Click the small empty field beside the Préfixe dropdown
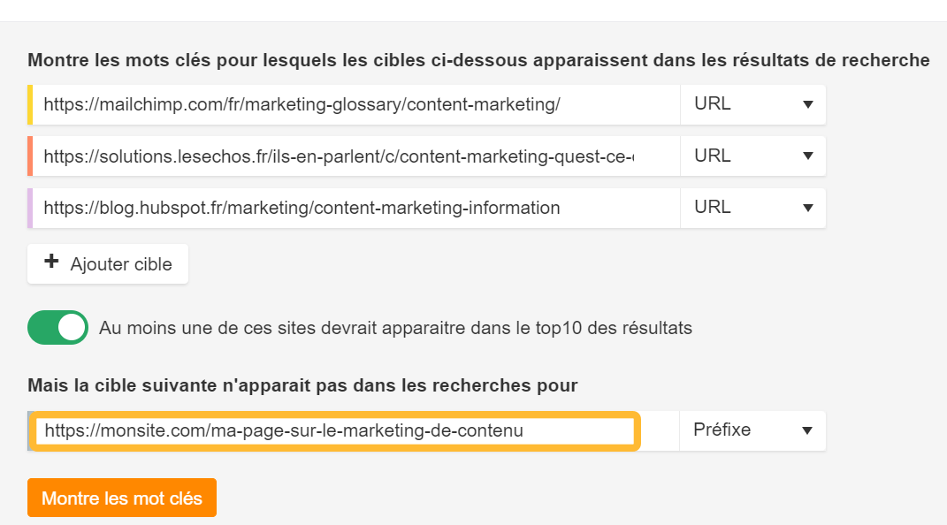 point(659,430)
